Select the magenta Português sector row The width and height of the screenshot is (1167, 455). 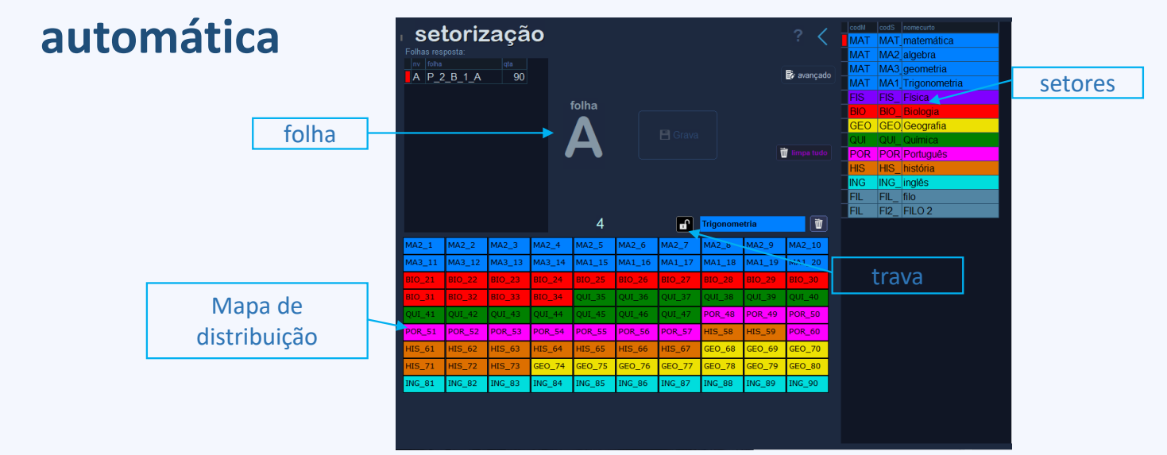pyautogui.click(x=920, y=154)
